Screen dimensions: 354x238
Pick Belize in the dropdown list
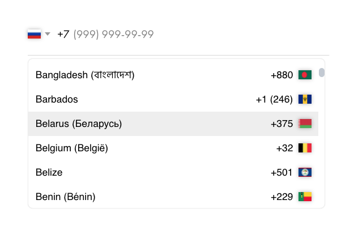tap(49, 172)
